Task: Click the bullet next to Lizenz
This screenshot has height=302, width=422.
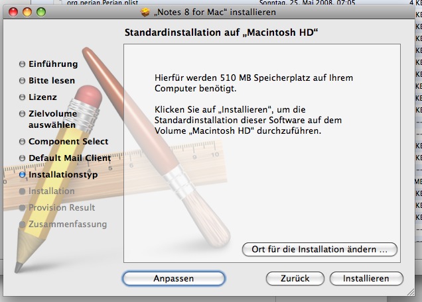Action: click(x=23, y=97)
